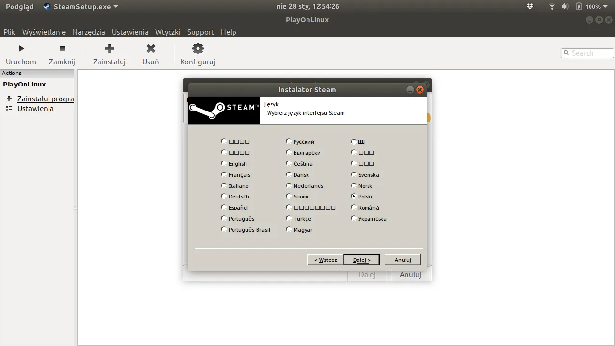Select the Български radio button
Screen dimensions: 615x346
coord(289,152)
